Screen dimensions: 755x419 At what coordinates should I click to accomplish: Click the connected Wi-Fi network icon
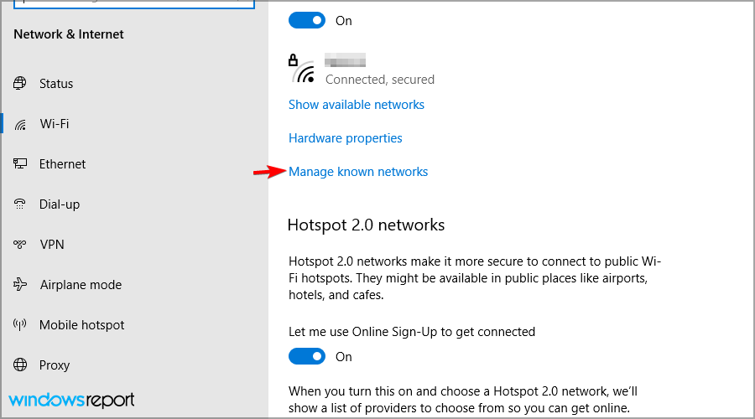point(302,70)
